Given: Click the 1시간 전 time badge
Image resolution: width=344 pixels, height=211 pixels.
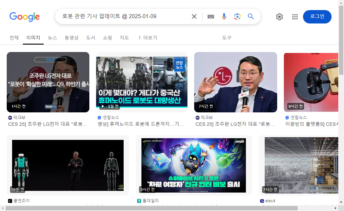Looking at the screenshot, I should [18, 106].
